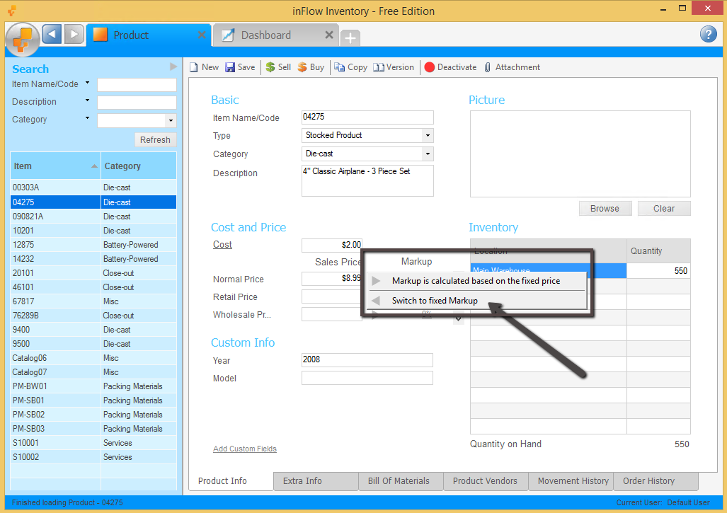
Task: Switch to the Product tab
Action: [x=149, y=35]
